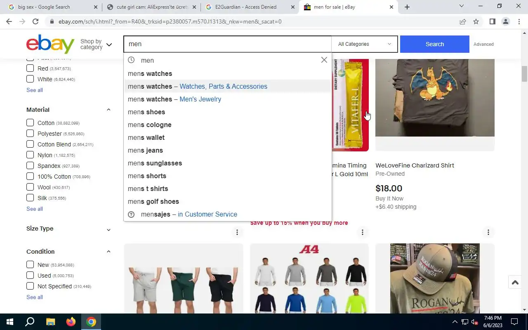The width and height of the screenshot is (528, 330).
Task: Open the WeLoveFine Charizard Shirt listing title
Action: [x=415, y=165]
